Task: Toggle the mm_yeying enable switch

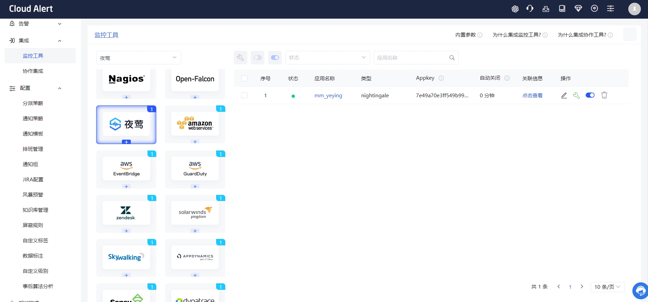Action: pyautogui.click(x=590, y=95)
